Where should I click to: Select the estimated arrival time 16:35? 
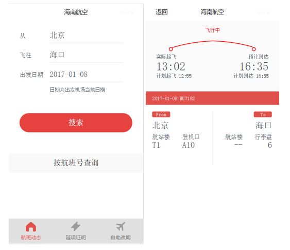pos(254,66)
